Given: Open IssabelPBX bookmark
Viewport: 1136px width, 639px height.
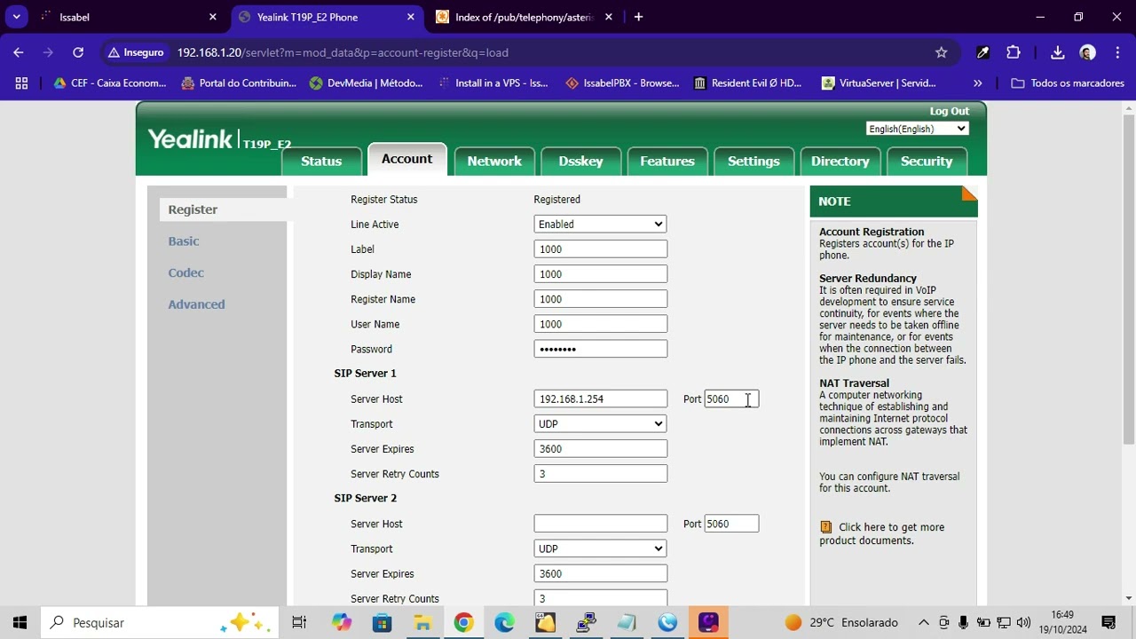Looking at the screenshot, I should click(x=622, y=83).
